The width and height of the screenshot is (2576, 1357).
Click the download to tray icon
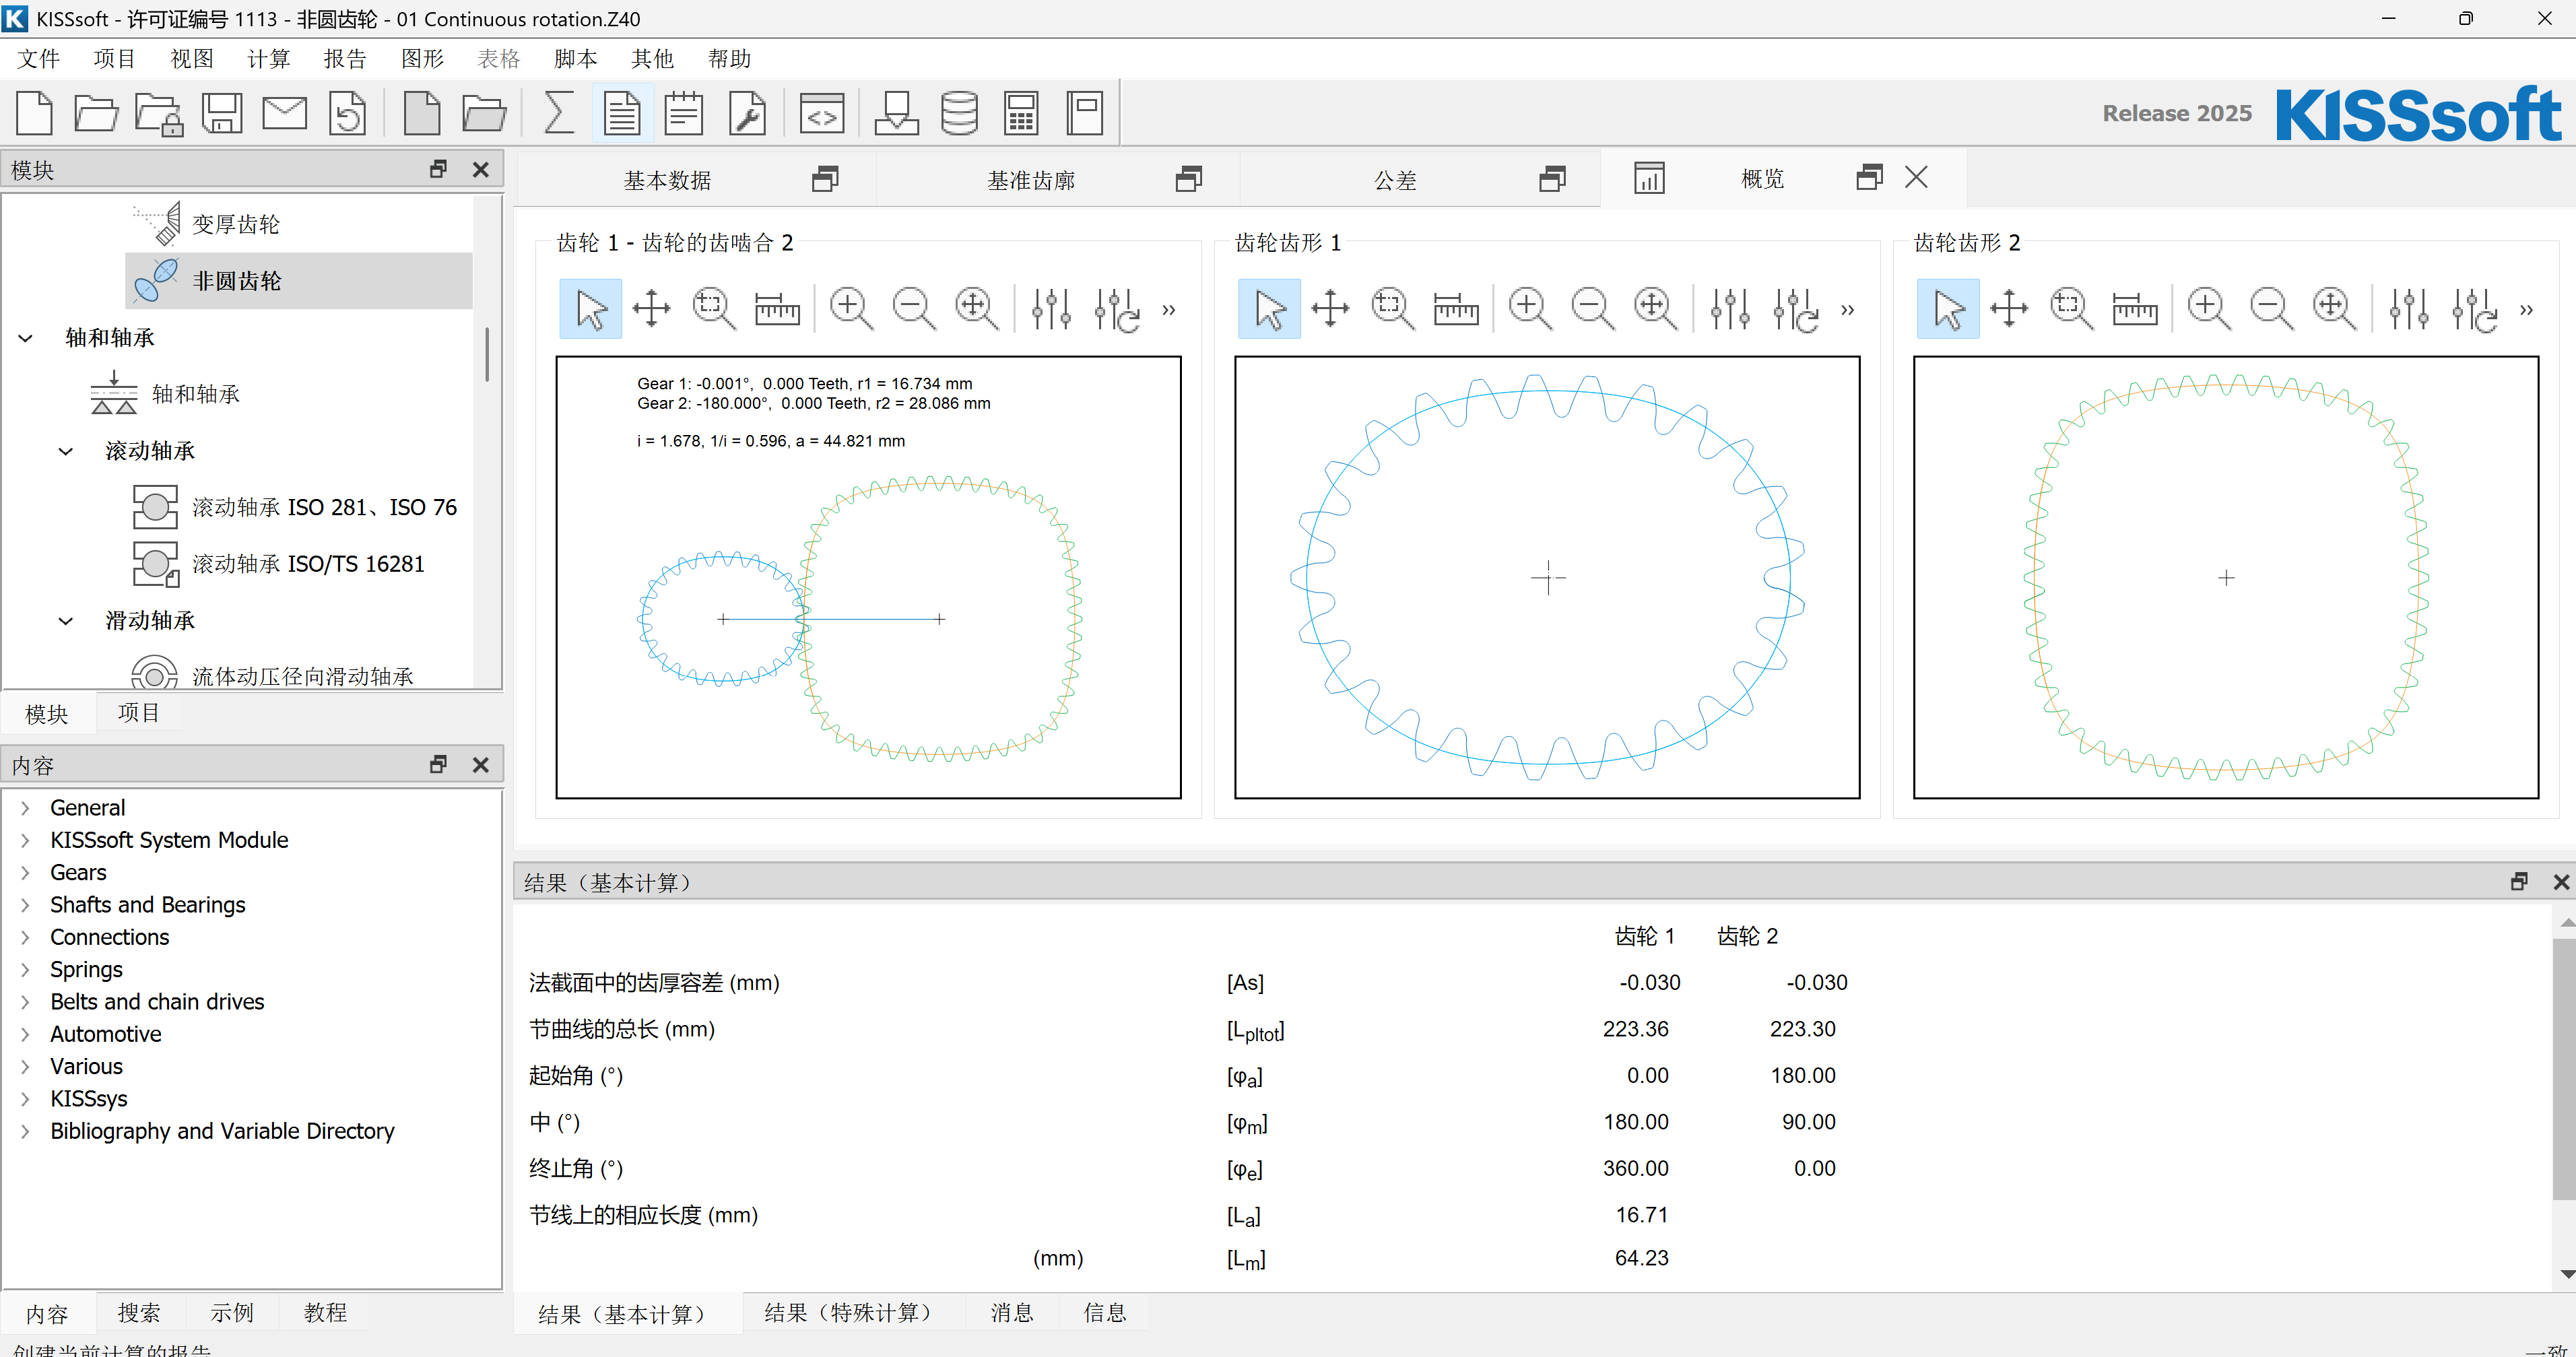coord(896,113)
